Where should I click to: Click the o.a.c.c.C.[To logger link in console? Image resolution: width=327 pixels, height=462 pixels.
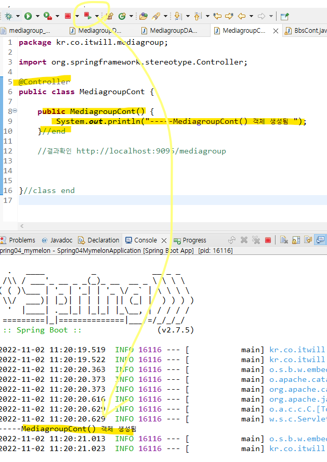point(298,409)
